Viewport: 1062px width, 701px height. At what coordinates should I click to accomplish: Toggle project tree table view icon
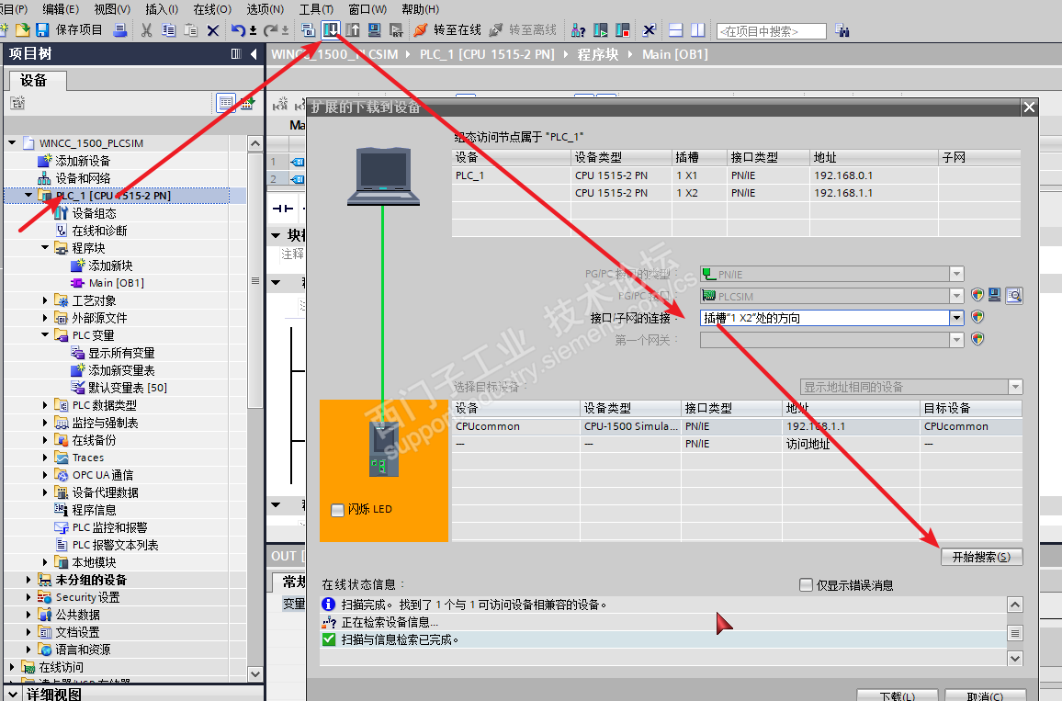pyautogui.click(x=226, y=103)
